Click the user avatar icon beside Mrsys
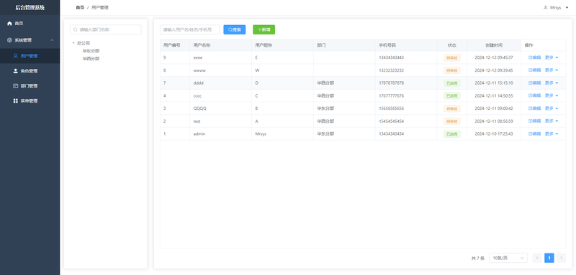Image resolution: width=576 pixels, height=275 pixels. click(x=546, y=7)
